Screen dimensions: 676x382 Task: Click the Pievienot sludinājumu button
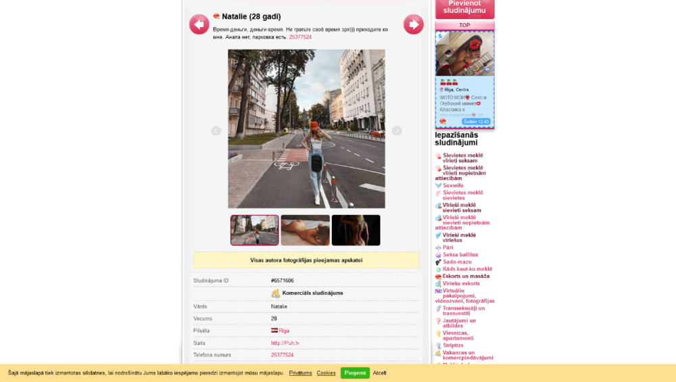click(x=464, y=7)
